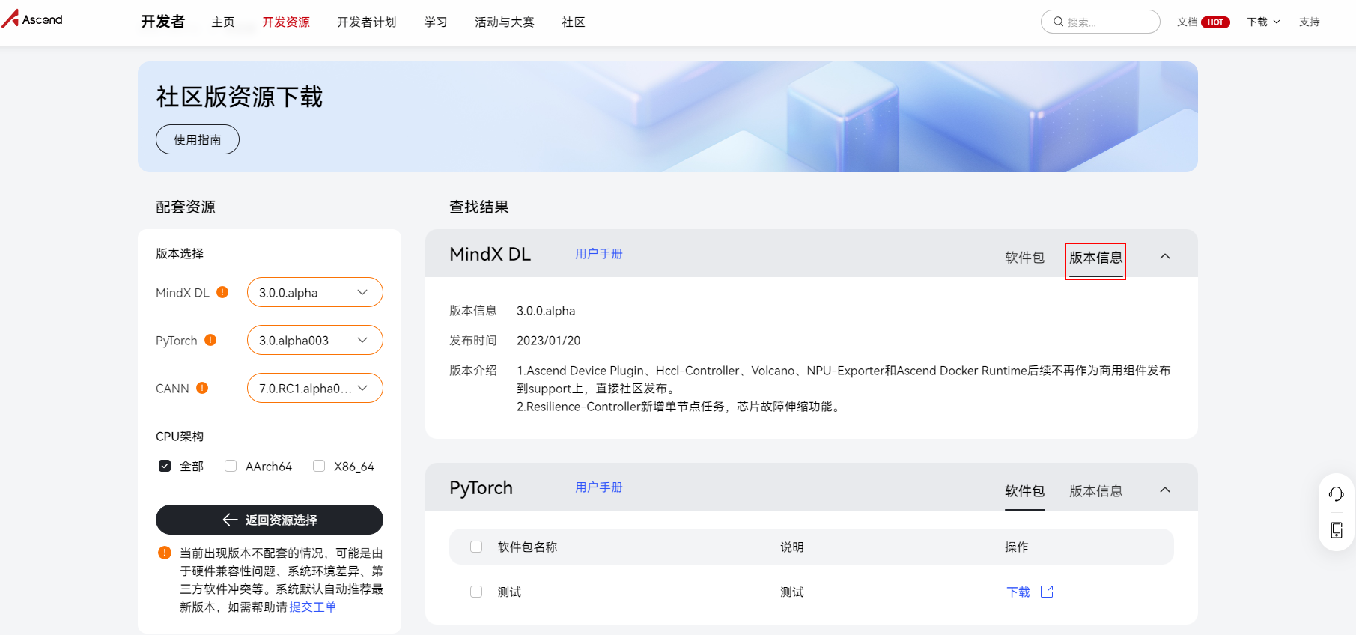The height and width of the screenshot is (635, 1356).
Task: Click the 社区版资源下载 banner heading
Action: 240,97
